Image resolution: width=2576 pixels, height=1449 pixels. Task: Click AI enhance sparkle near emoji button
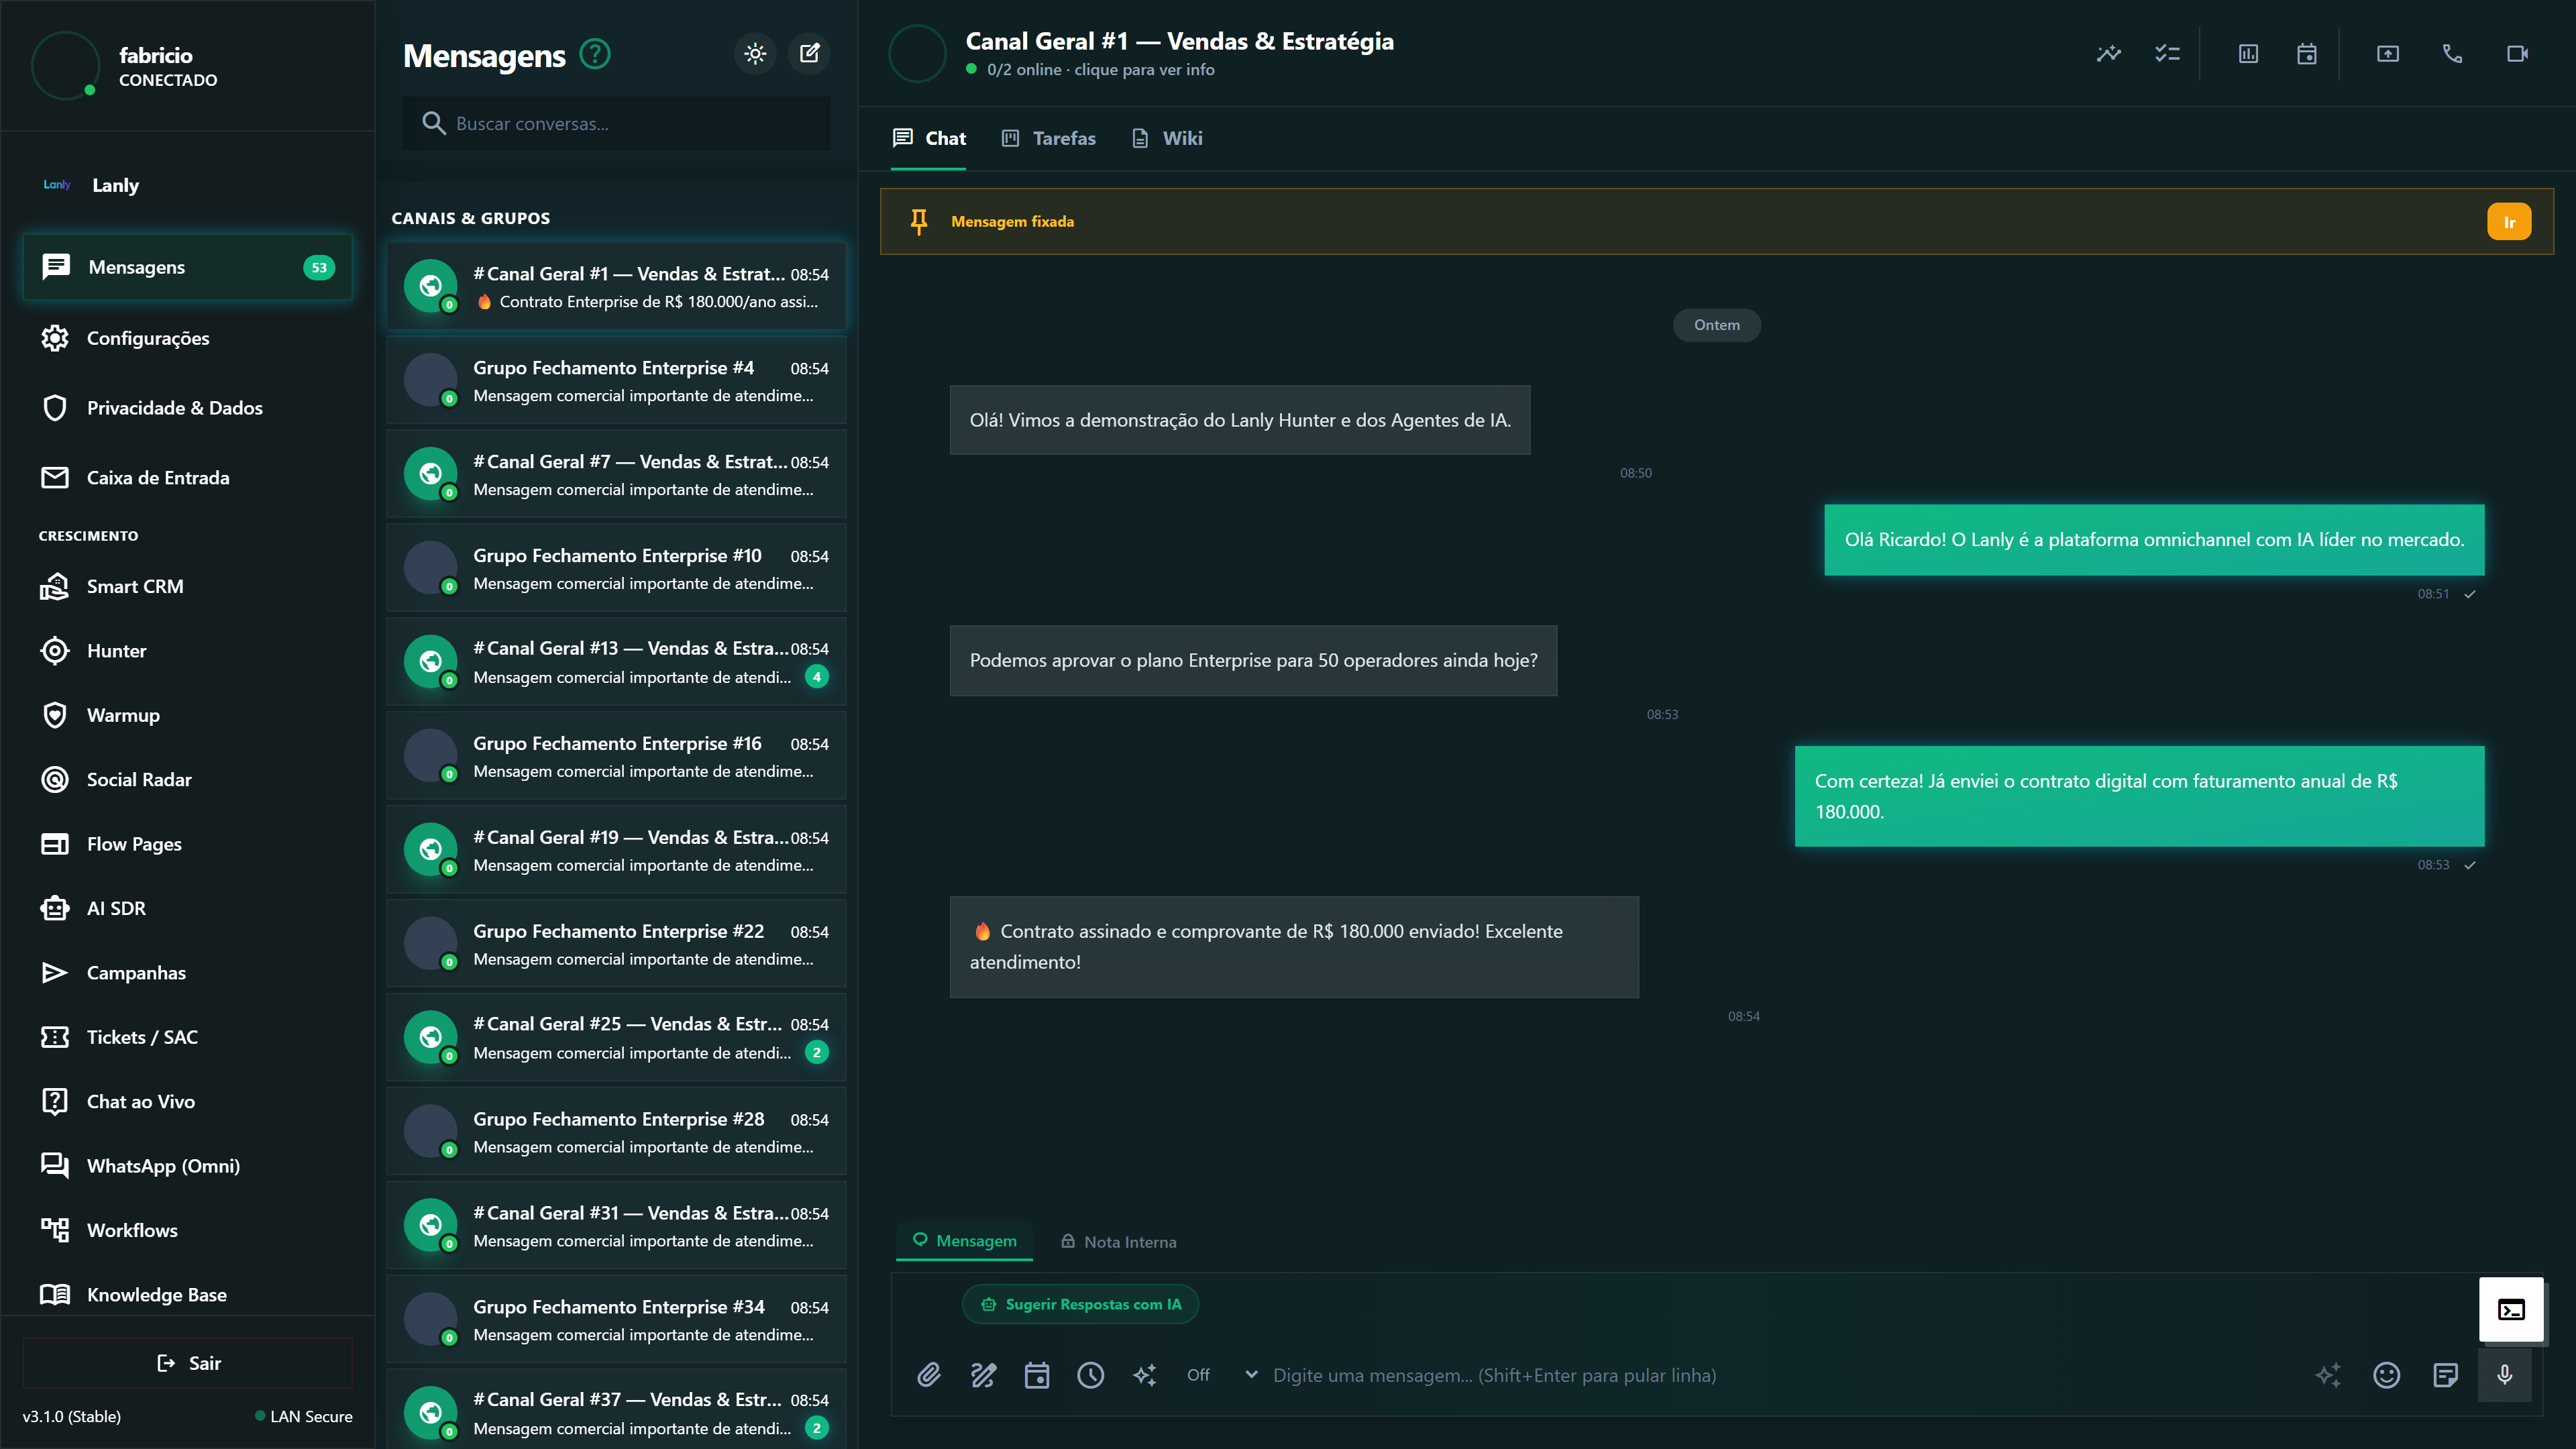click(2328, 1375)
